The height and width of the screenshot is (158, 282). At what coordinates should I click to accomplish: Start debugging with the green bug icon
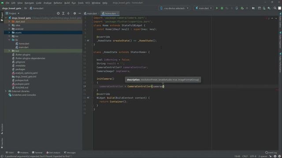tap(222, 8)
